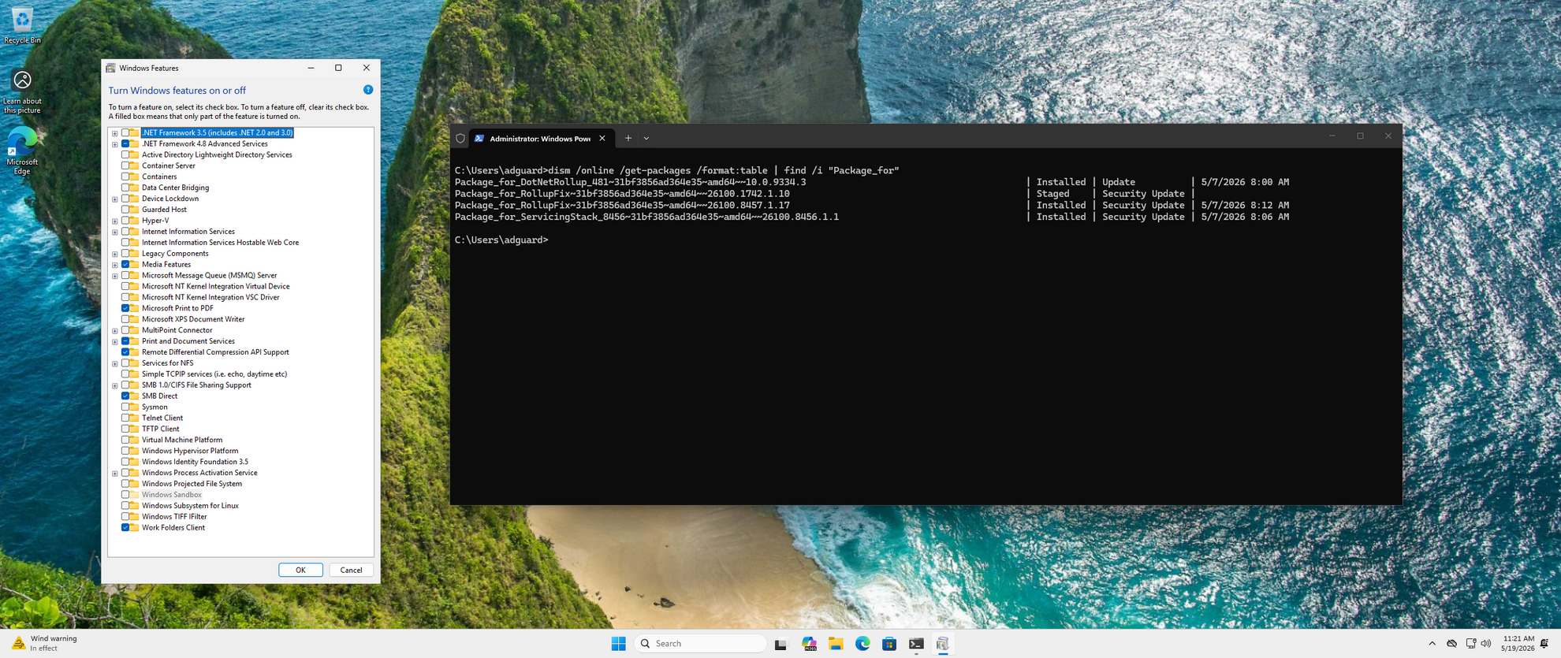Open a new terminal tab with plus

coord(628,138)
